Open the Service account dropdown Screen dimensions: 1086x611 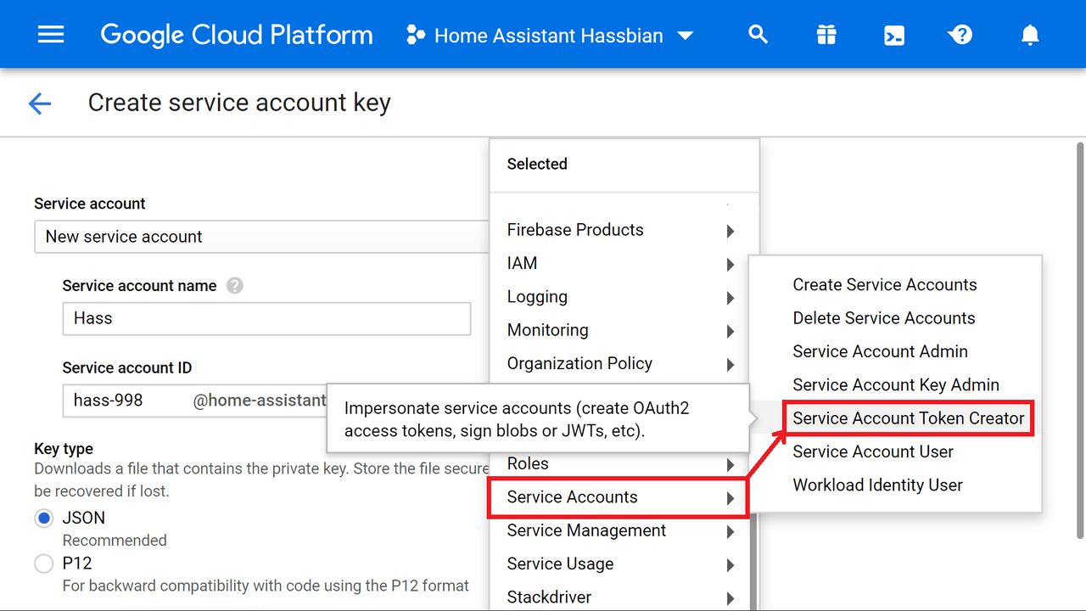coord(262,237)
